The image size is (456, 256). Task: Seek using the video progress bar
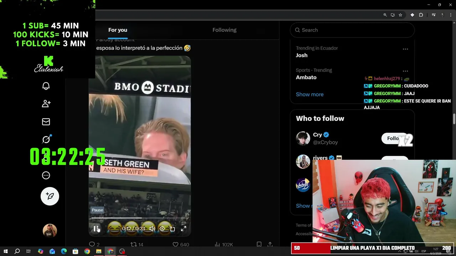[139, 218]
